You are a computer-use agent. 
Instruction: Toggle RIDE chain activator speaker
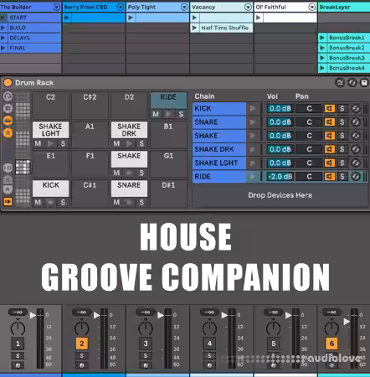[330, 177]
